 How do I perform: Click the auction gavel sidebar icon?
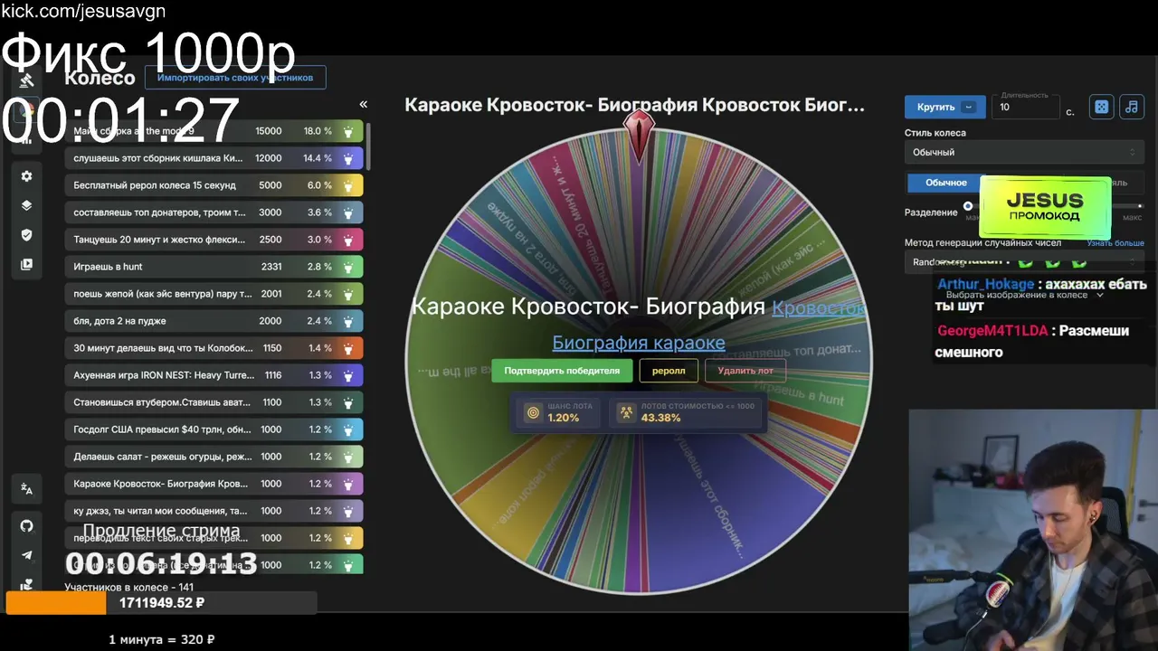27,80
